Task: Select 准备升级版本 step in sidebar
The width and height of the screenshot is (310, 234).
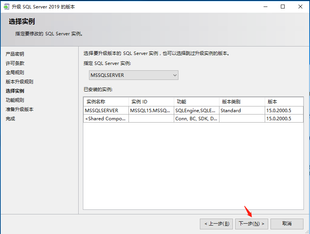Action: pos(19,110)
